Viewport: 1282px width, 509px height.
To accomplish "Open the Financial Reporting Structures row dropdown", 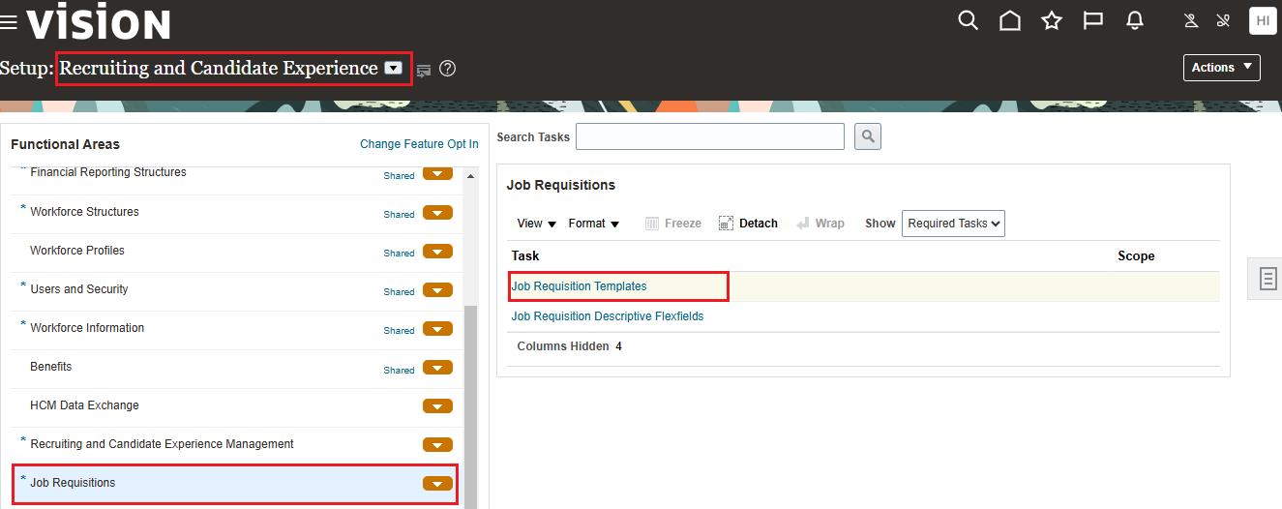I will pos(437,174).
